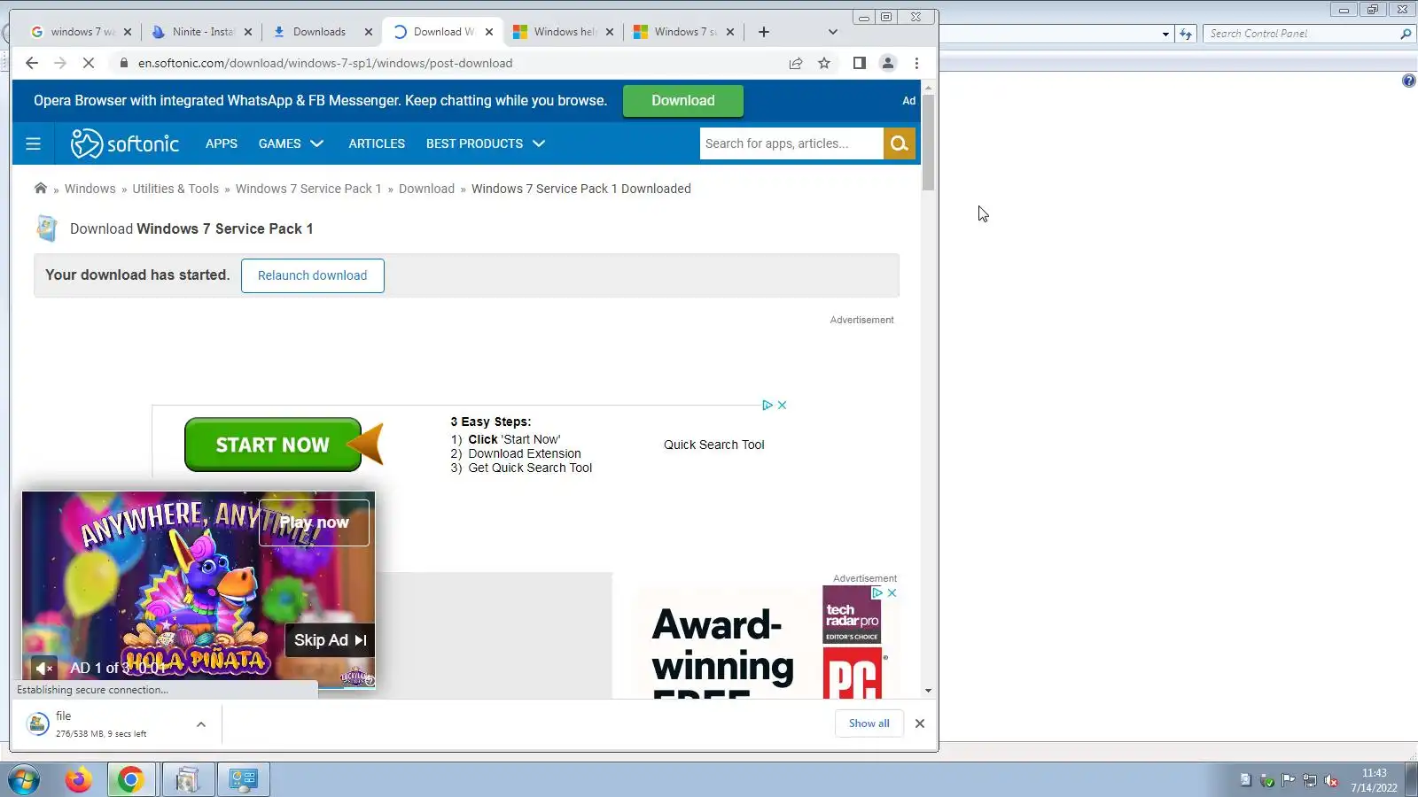Stop loading the page
The image size is (1418, 797).
coord(89,63)
